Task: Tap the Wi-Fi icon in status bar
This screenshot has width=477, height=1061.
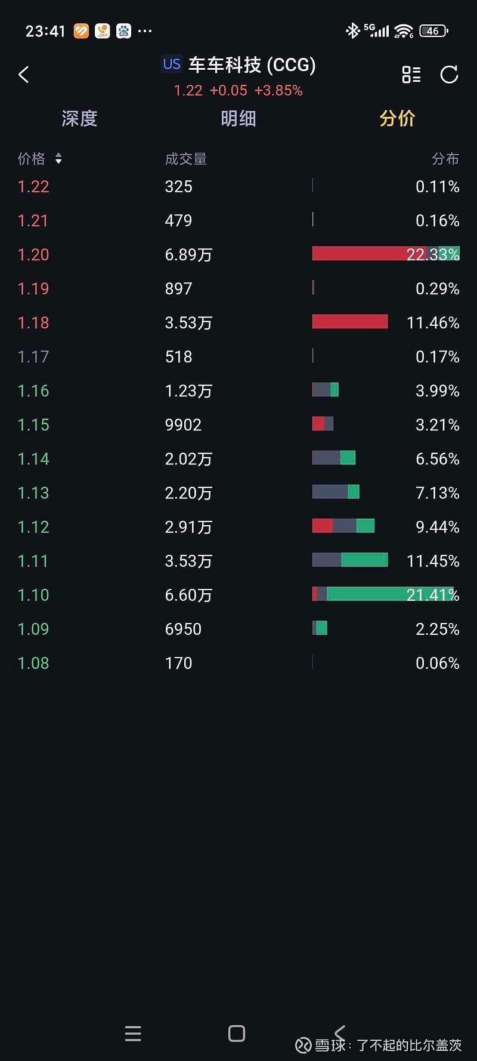Action: (x=404, y=31)
